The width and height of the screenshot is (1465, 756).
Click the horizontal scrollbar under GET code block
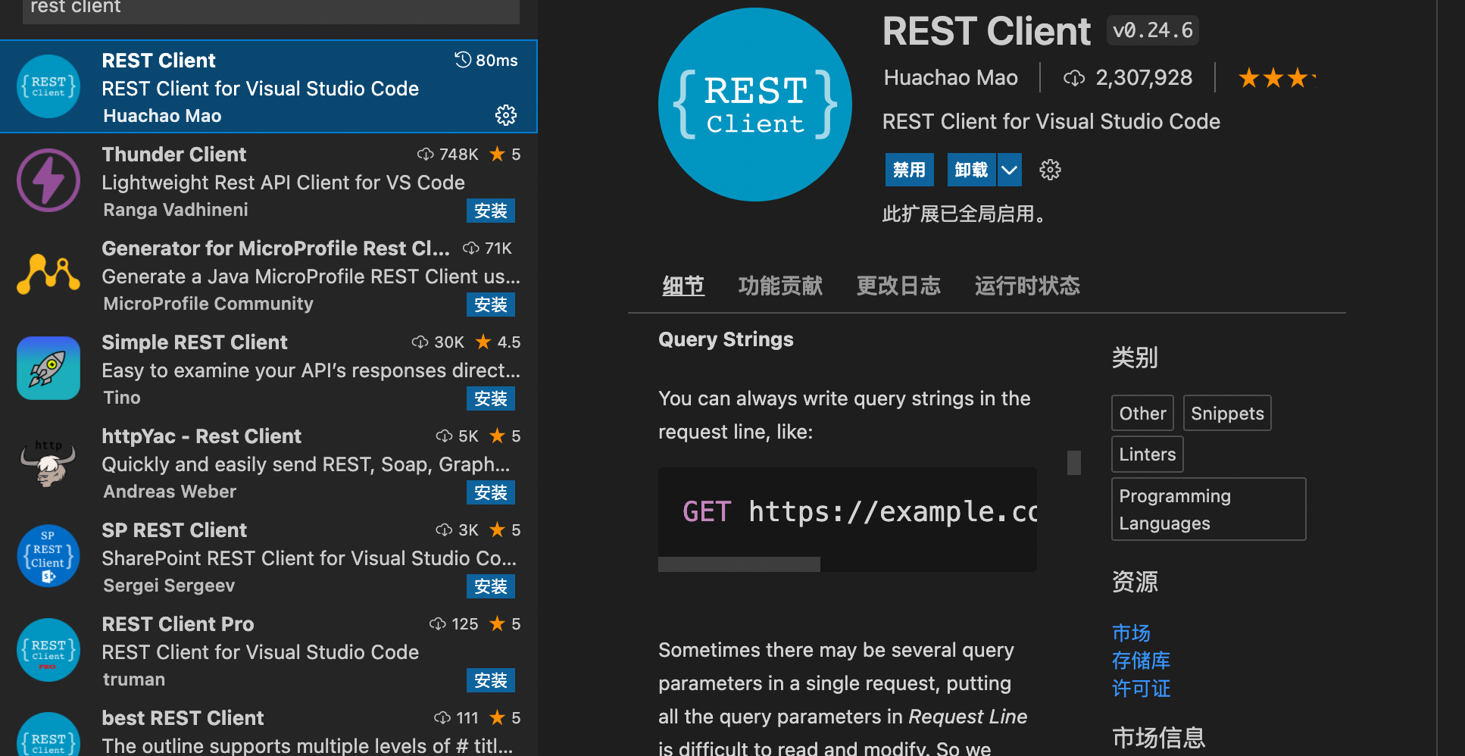(739, 564)
